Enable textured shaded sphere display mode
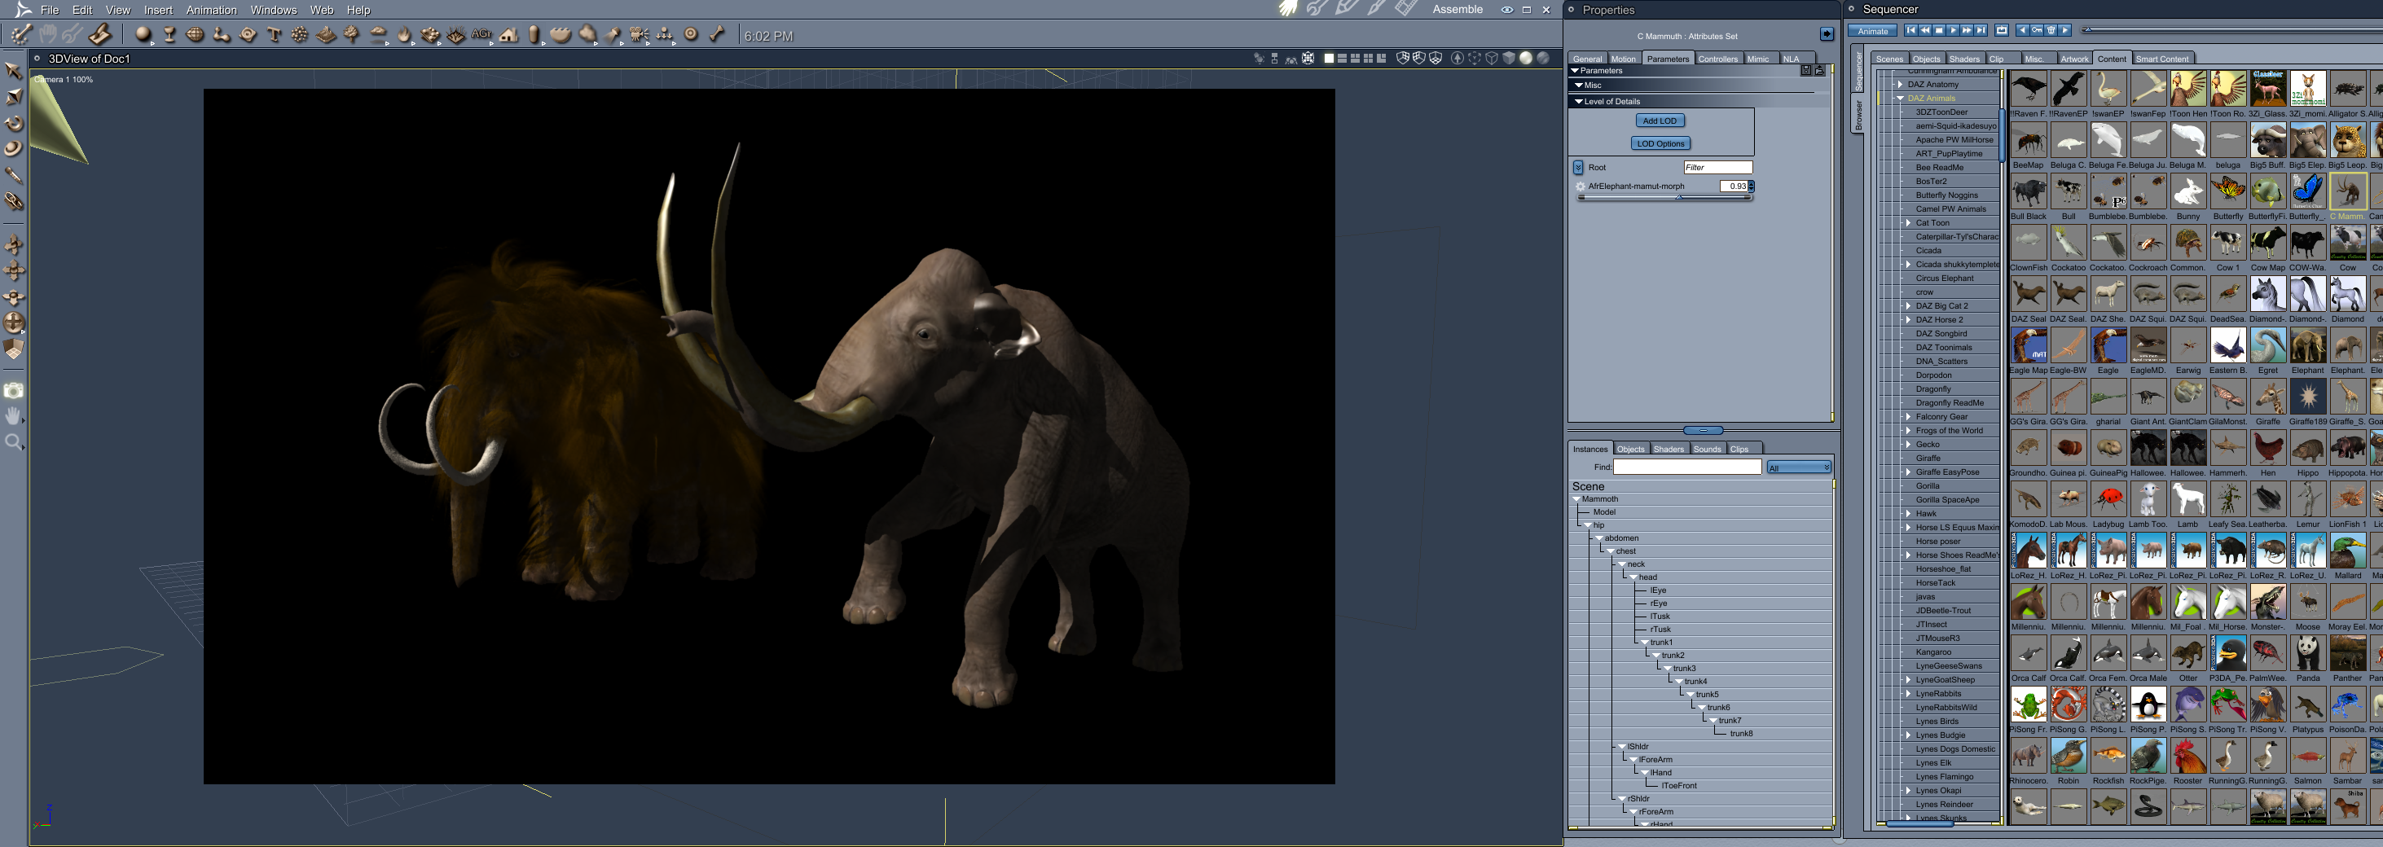 click(1543, 59)
